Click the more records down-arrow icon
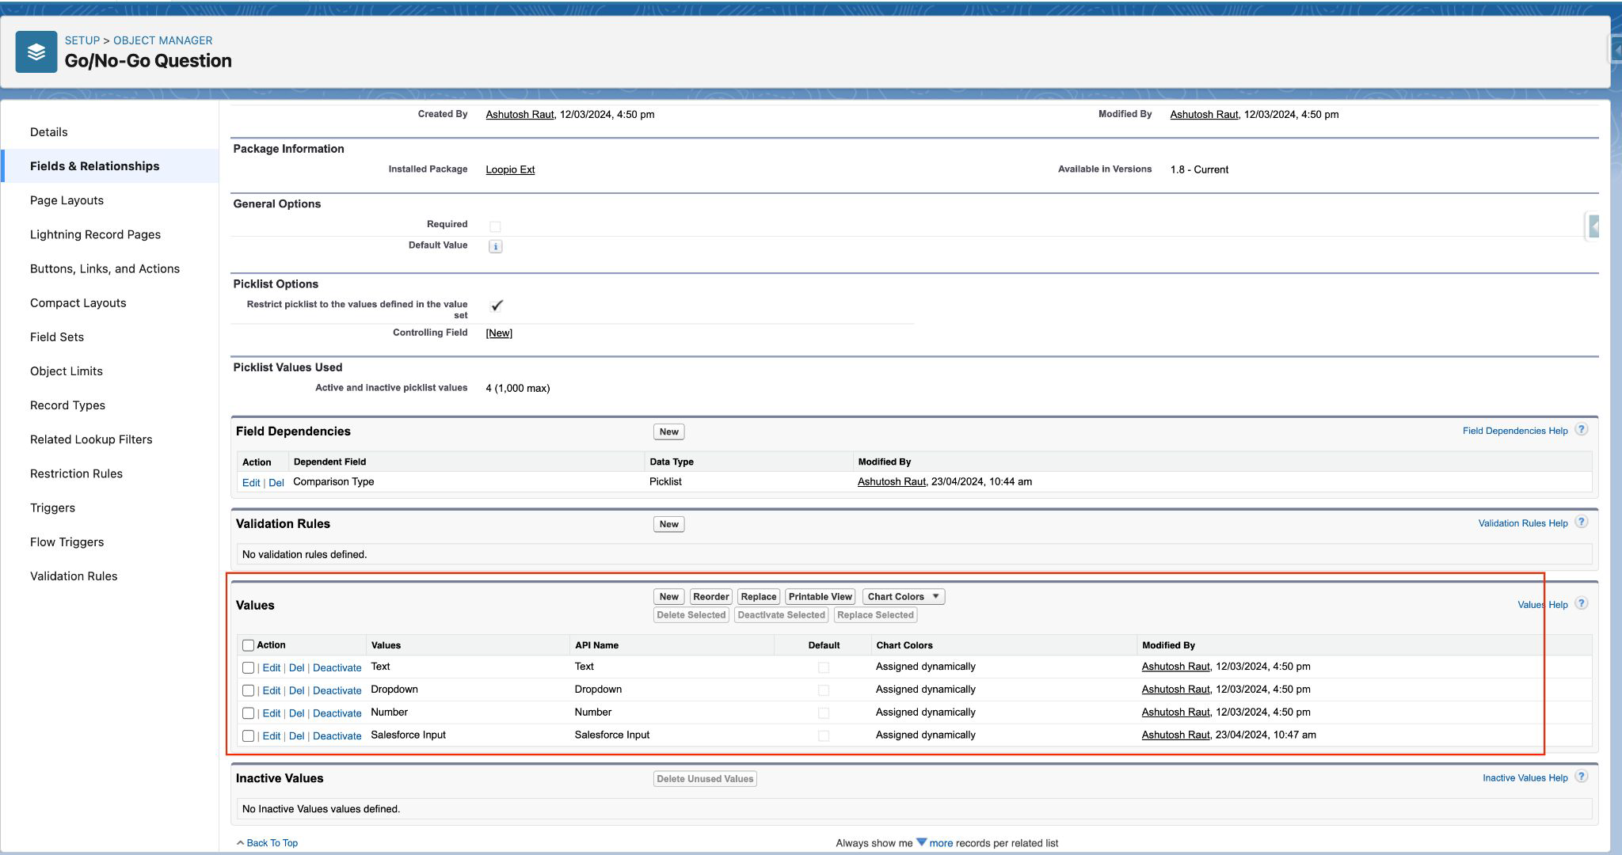 pyautogui.click(x=921, y=842)
